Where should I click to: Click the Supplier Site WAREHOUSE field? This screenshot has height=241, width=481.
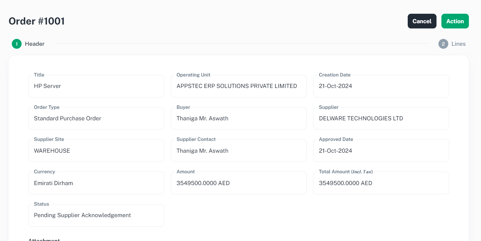click(96, 151)
